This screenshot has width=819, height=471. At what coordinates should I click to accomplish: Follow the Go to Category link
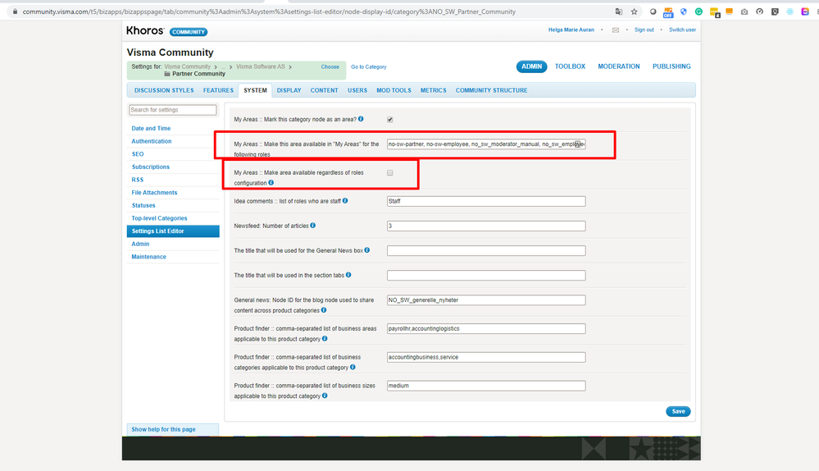(369, 67)
